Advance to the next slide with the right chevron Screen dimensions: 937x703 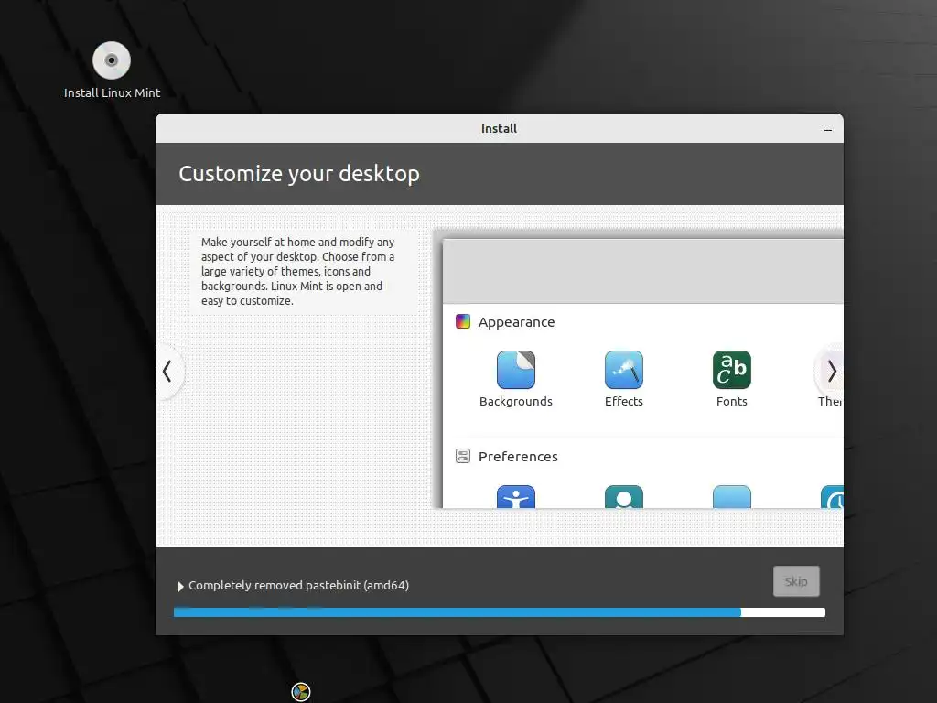[x=831, y=372]
